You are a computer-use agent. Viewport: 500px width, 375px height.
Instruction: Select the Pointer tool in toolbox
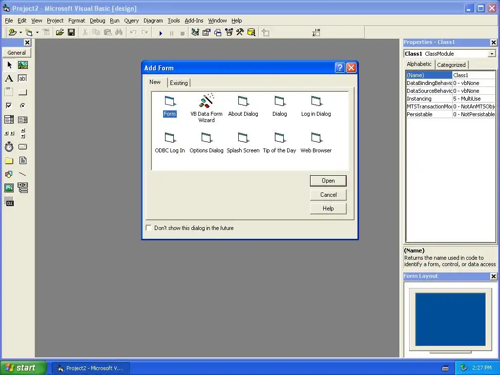coord(9,65)
